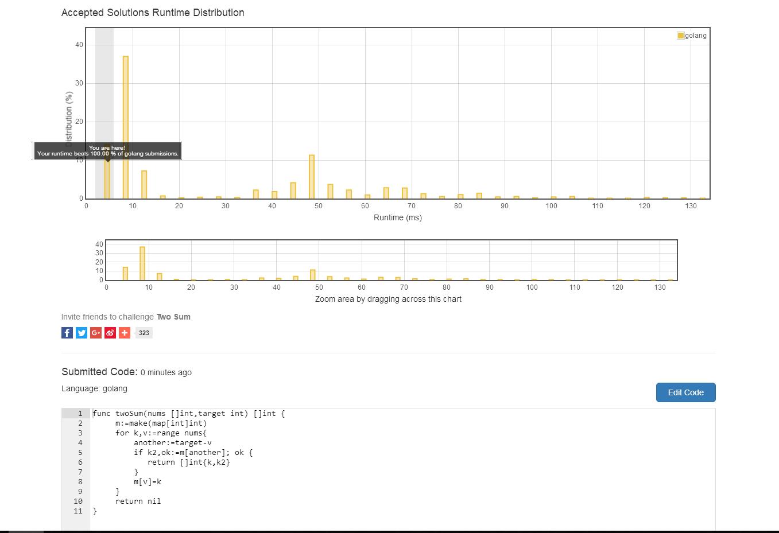The image size is (779, 533).
Task: Click code line 'return []int{k,k2}'
Action: tap(189, 462)
